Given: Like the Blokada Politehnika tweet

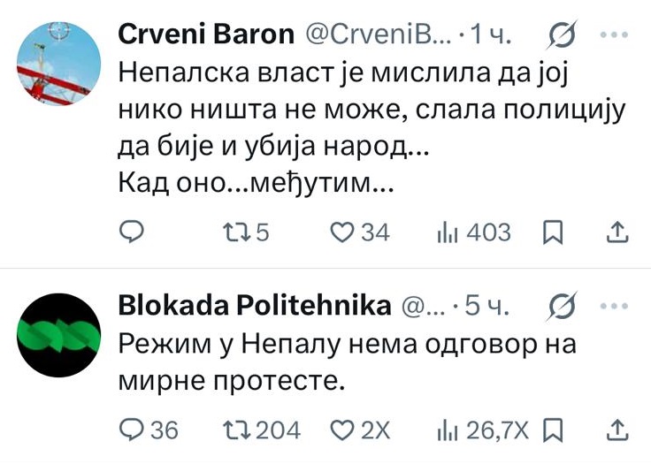Looking at the screenshot, I should tap(360, 430).
